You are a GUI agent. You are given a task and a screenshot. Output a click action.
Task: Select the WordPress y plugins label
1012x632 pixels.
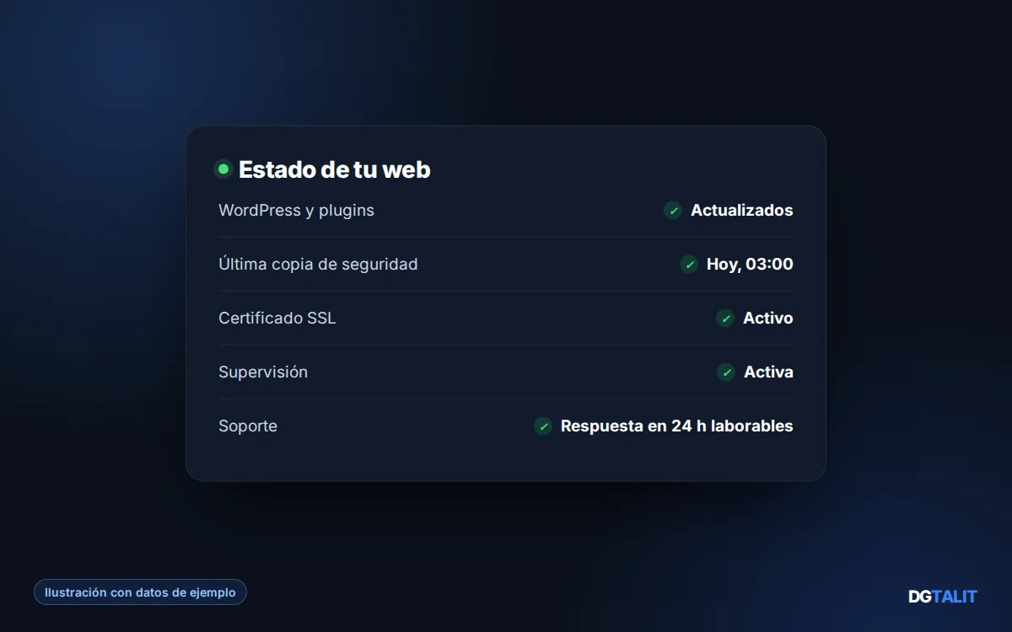[296, 210]
